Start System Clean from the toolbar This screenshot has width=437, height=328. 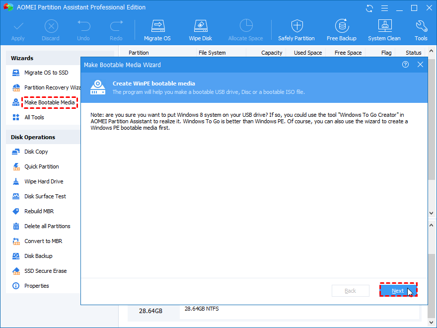click(x=384, y=30)
